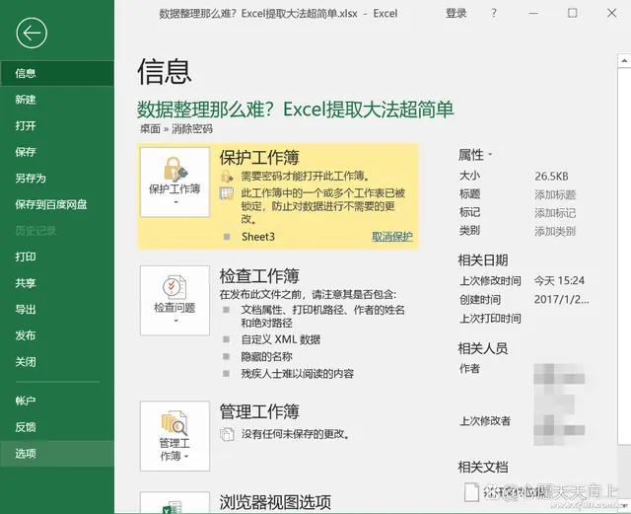This screenshot has width=631, height=514.
Task: Open the Protect Workbook lock icon button
Action: [175, 183]
